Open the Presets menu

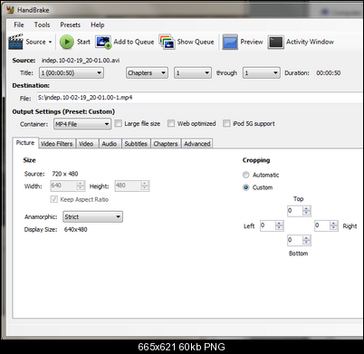click(x=71, y=24)
